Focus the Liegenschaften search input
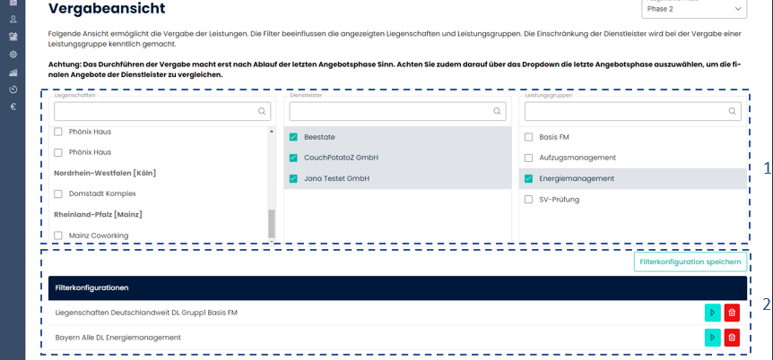This screenshot has height=360, width=773. tap(154, 111)
